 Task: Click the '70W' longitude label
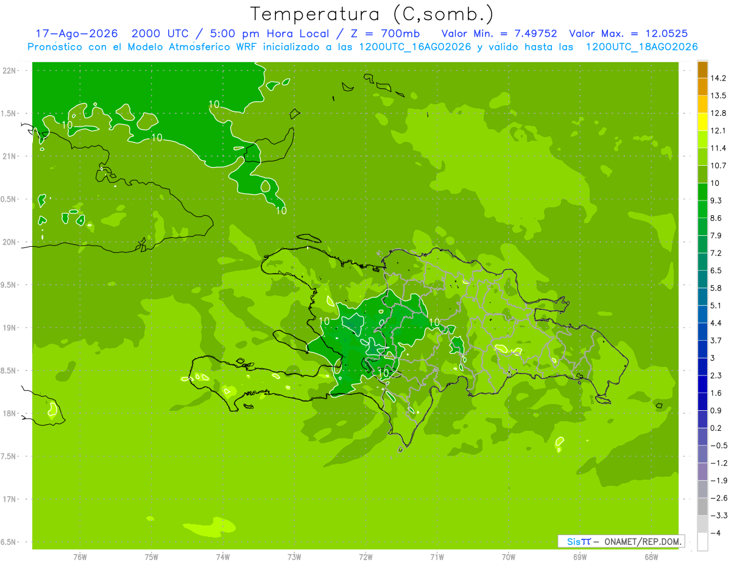[509, 557]
